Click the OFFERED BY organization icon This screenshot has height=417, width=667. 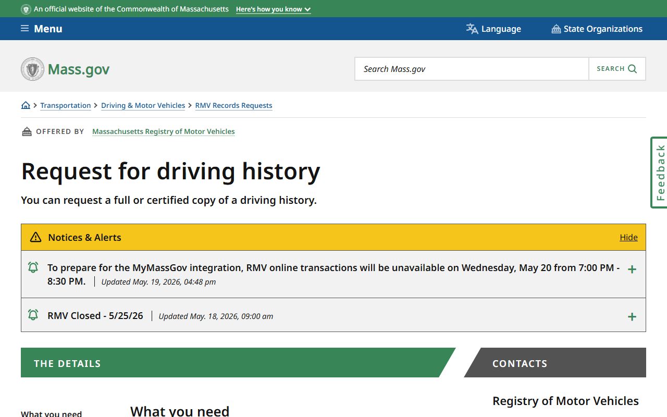tap(27, 131)
